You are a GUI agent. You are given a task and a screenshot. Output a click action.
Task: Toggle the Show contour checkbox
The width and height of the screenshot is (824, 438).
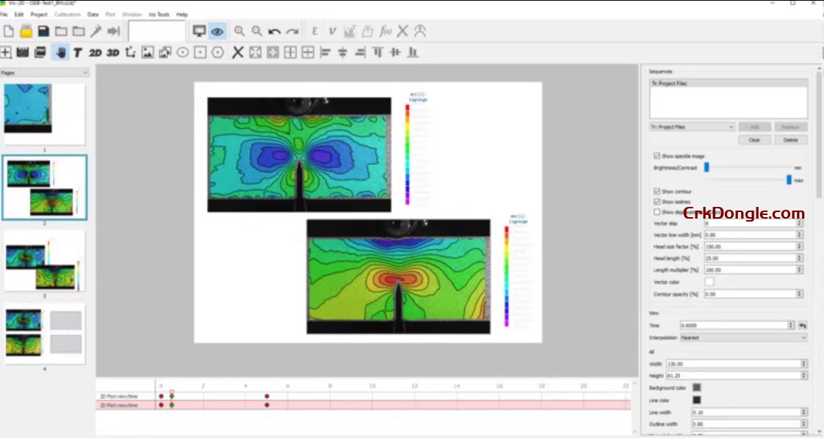pos(657,191)
